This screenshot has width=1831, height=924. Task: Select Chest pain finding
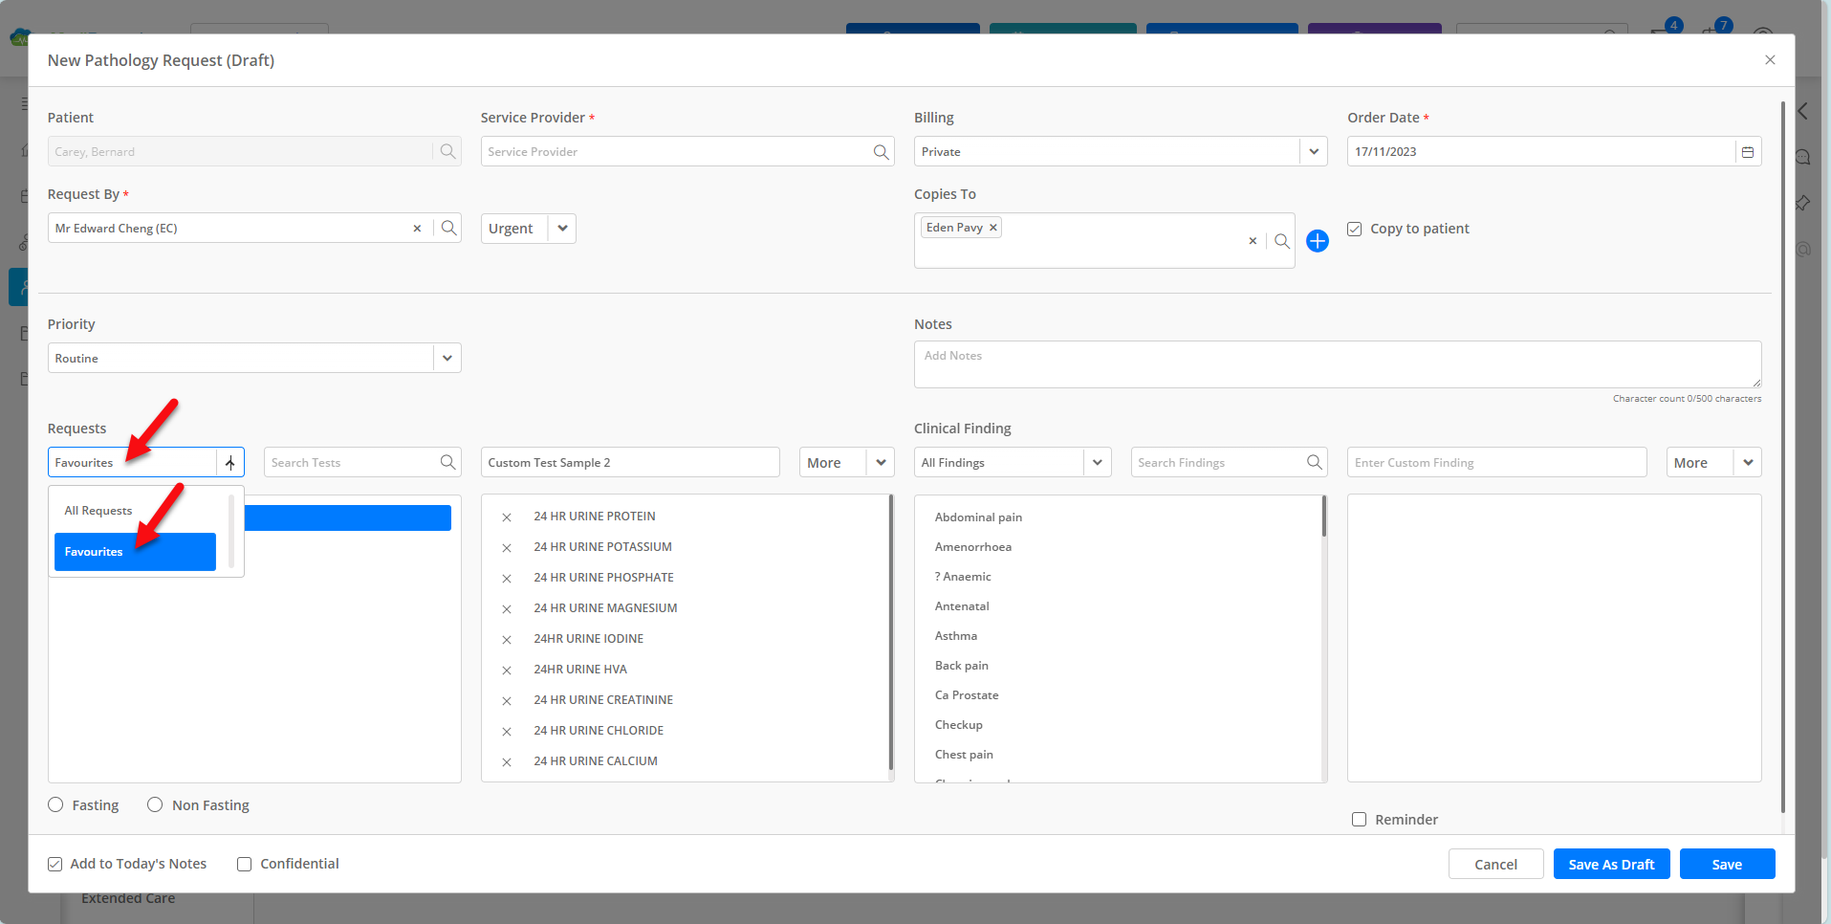[964, 755]
